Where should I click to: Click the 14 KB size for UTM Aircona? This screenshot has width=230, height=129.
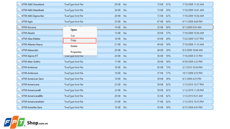click(x=118, y=27)
